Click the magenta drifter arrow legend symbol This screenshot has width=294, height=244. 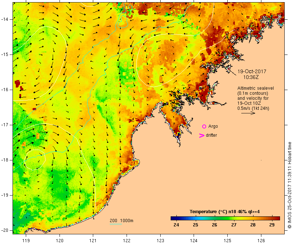pos(201,136)
